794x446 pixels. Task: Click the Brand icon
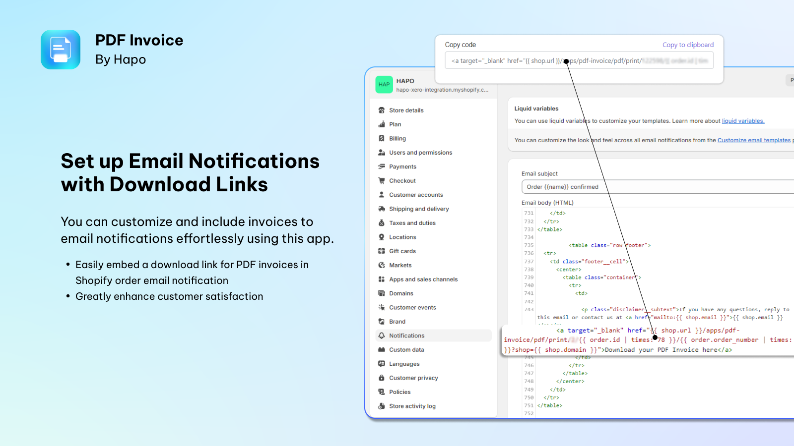pos(382,322)
